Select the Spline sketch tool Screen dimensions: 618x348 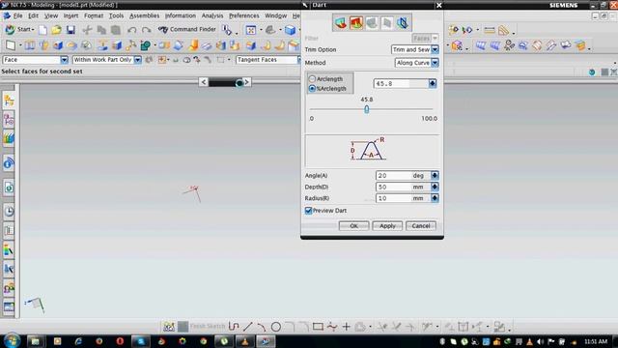click(x=332, y=327)
